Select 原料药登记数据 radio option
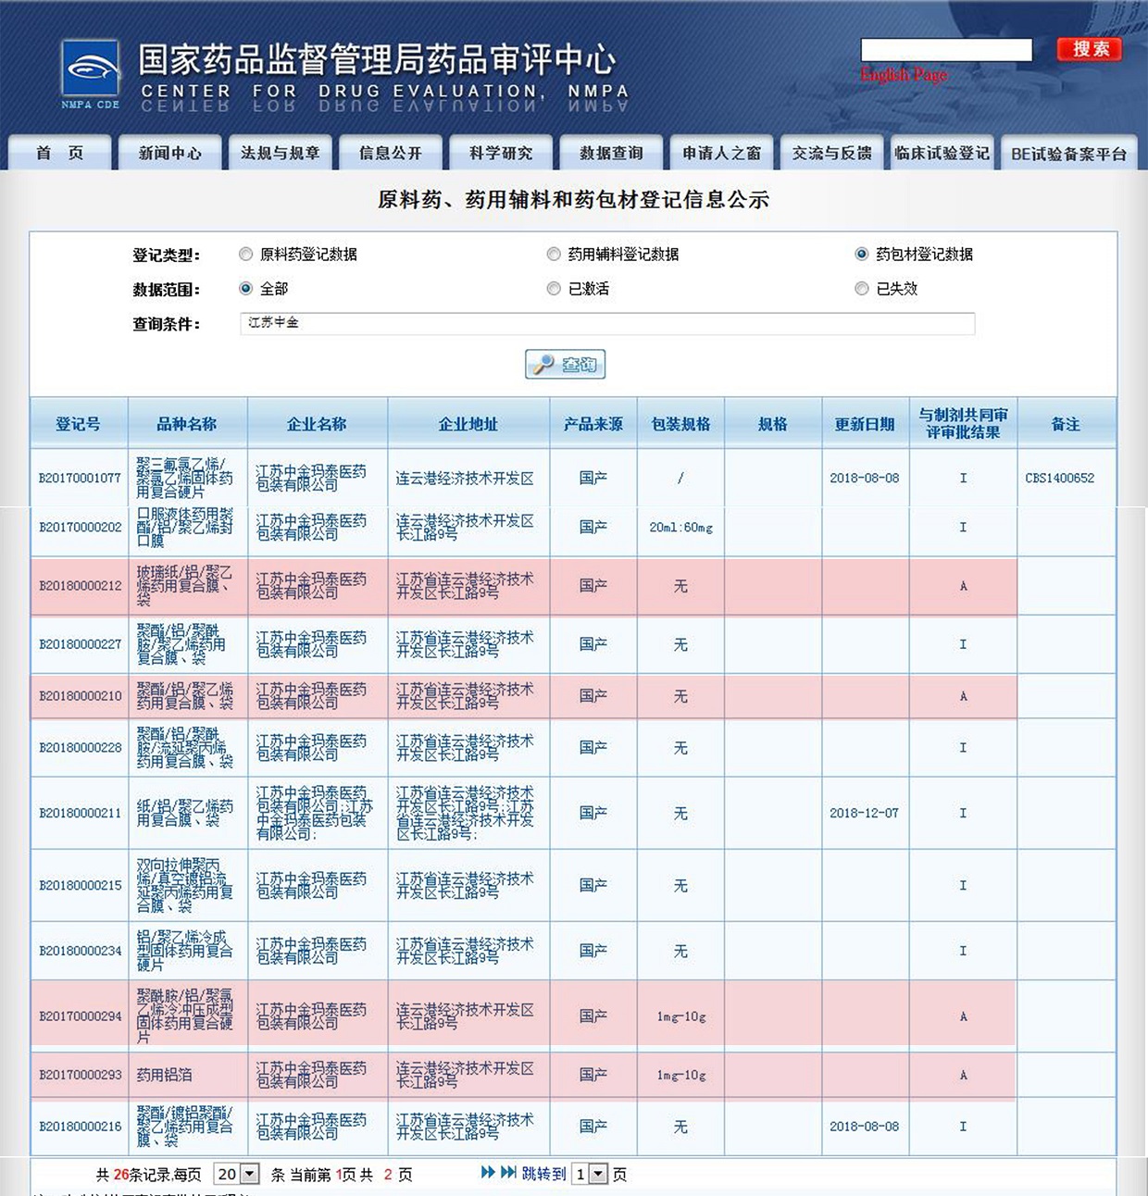The height and width of the screenshot is (1196, 1148). (x=246, y=255)
